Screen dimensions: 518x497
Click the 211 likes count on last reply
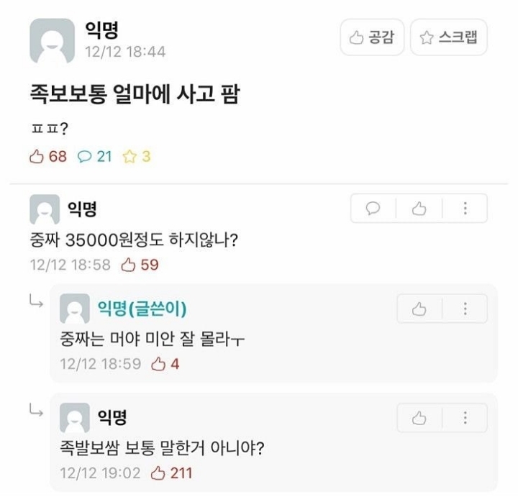click(x=171, y=473)
